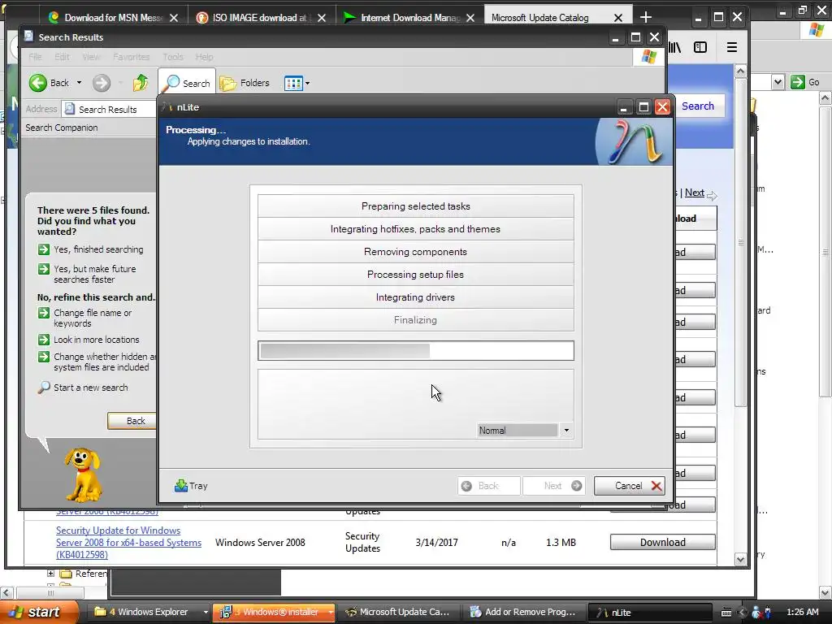Click the disabled Back button in nLite
The image size is (832, 624).
click(x=488, y=486)
